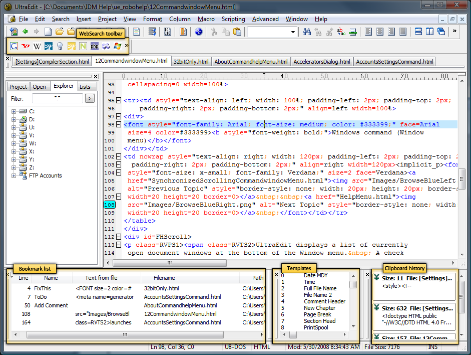Toggle hex edit mode button
471x355 pixels.
[x=168, y=31]
